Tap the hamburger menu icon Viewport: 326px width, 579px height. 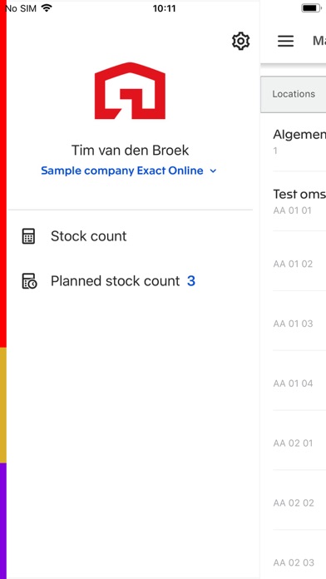(x=285, y=41)
